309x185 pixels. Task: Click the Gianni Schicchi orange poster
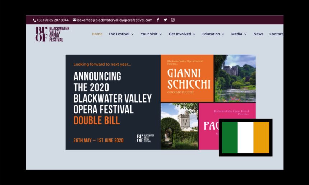(187, 78)
